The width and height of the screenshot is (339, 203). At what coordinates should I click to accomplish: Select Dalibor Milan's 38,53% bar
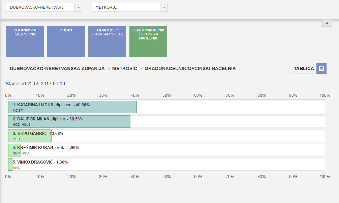click(x=69, y=121)
